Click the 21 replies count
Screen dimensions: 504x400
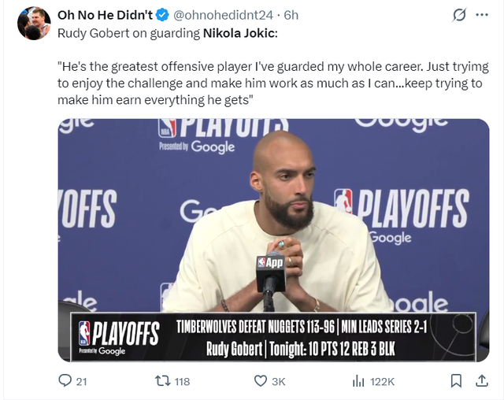[80, 381]
